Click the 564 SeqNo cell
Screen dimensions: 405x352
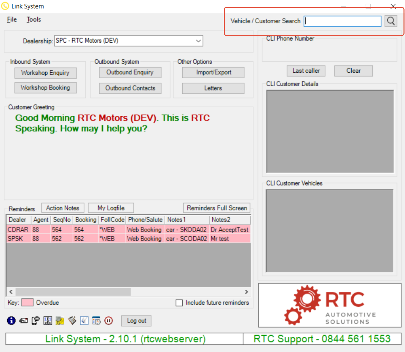tap(62, 230)
